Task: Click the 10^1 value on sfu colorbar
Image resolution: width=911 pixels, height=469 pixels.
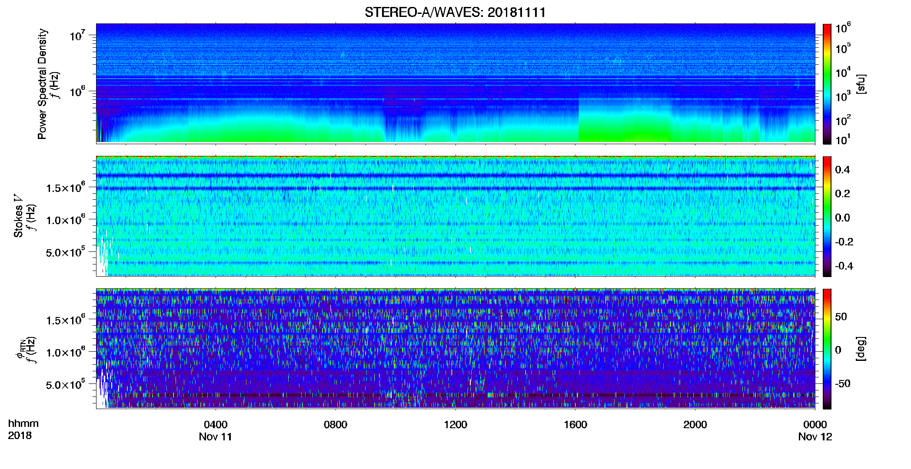Action: (843, 139)
